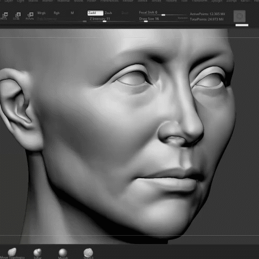259x259 pixels.
Task: Open the Stroke menu
Action: 156,1
